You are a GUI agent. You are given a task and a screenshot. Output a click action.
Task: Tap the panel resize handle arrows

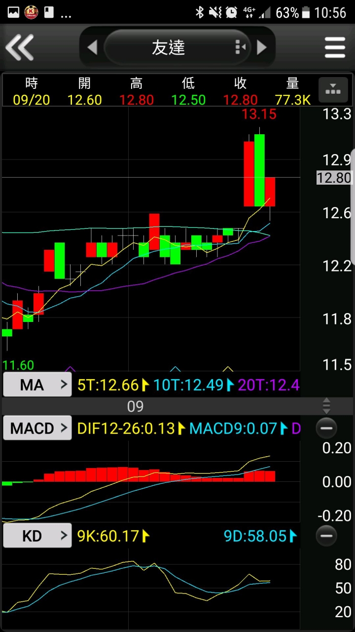[x=326, y=406]
